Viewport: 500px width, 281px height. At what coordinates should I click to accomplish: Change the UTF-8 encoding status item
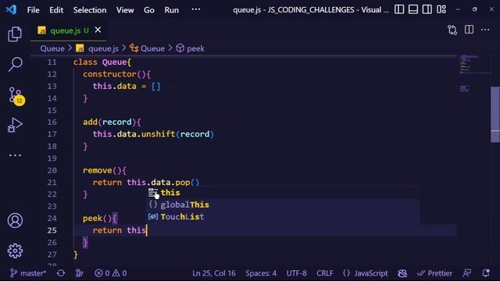coord(296,273)
